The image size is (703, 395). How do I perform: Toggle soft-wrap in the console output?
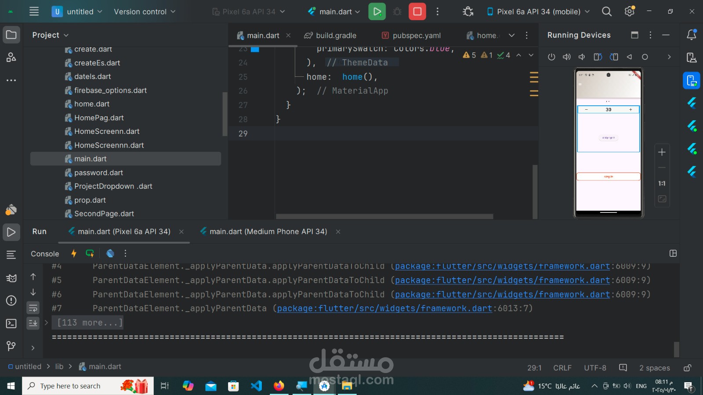point(33,308)
